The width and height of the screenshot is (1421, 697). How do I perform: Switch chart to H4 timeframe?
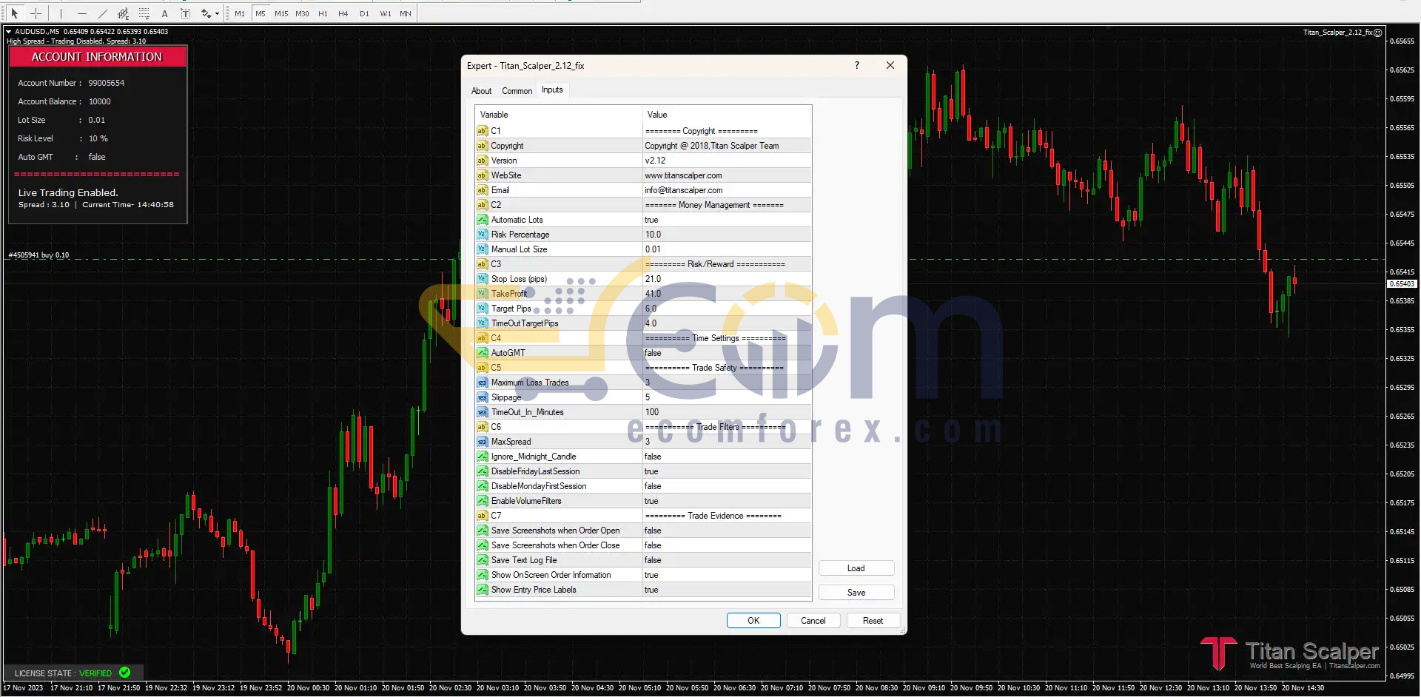pyautogui.click(x=343, y=13)
